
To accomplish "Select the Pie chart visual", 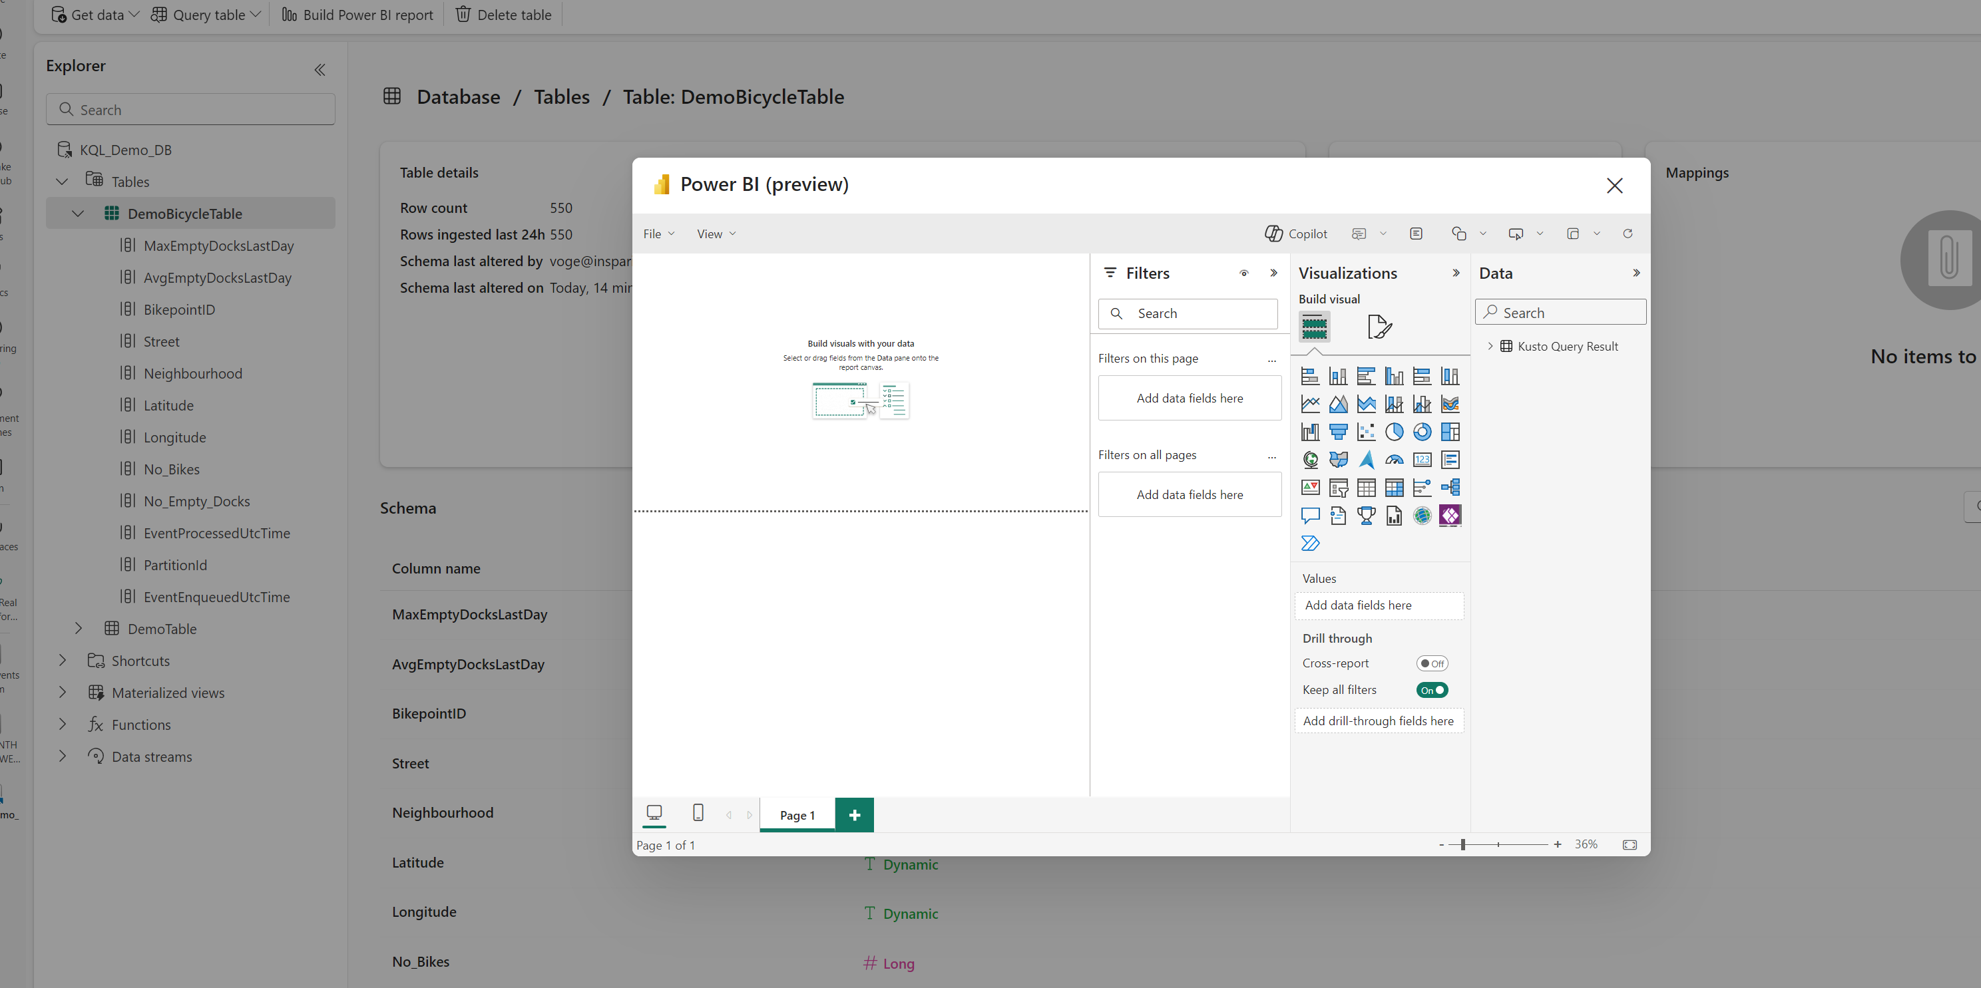I will pyautogui.click(x=1395, y=432).
